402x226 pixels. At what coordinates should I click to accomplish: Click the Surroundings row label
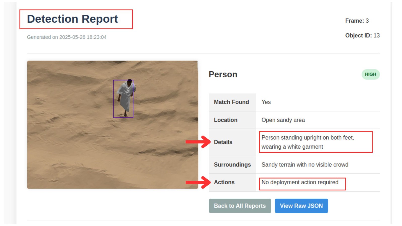232,165
